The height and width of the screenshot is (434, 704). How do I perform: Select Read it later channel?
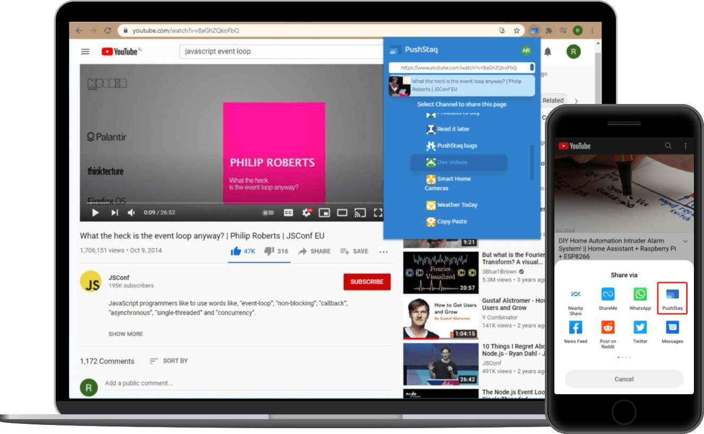point(448,129)
